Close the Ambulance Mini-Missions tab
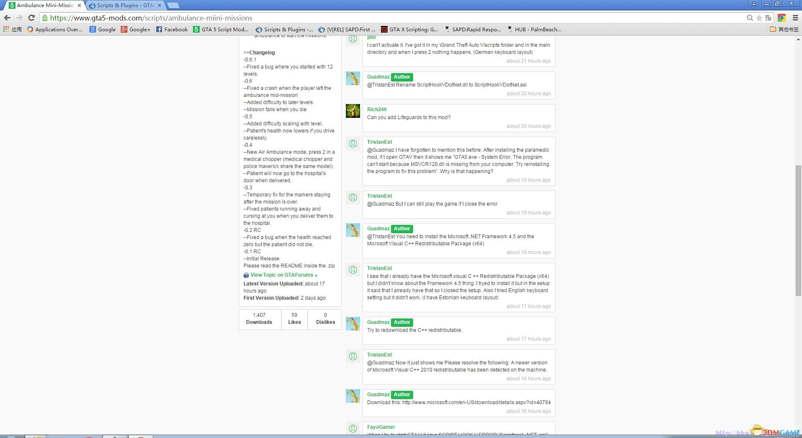This screenshot has height=438, width=802. (x=79, y=5)
